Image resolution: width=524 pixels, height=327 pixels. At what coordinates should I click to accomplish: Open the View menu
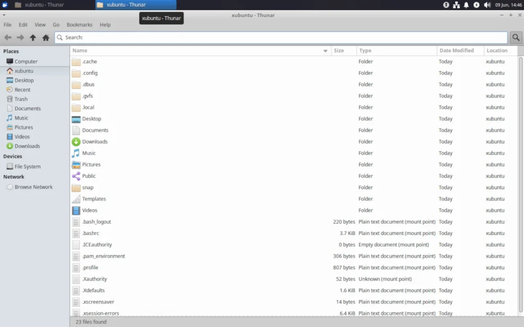(40, 25)
